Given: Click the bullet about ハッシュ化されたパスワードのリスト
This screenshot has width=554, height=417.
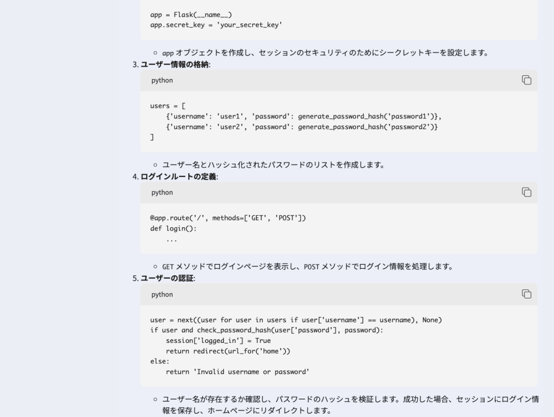Looking at the screenshot, I should coord(273,165).
